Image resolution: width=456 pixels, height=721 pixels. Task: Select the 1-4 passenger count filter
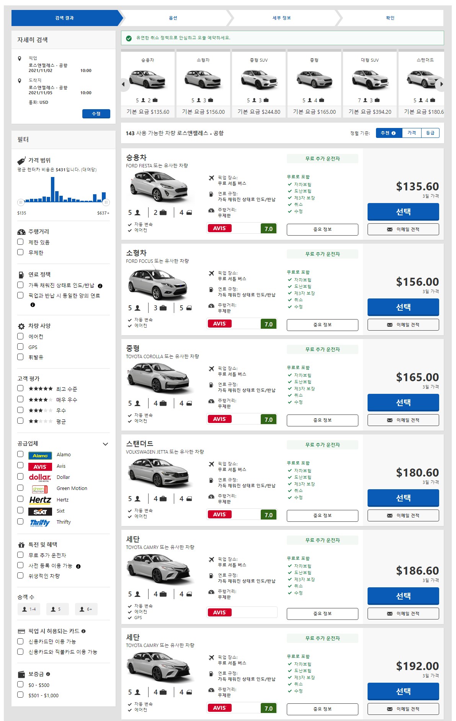coord(29,609)
